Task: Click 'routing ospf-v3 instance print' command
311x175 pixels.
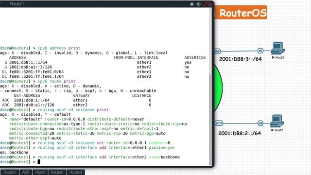Action: tap(73, 110)
